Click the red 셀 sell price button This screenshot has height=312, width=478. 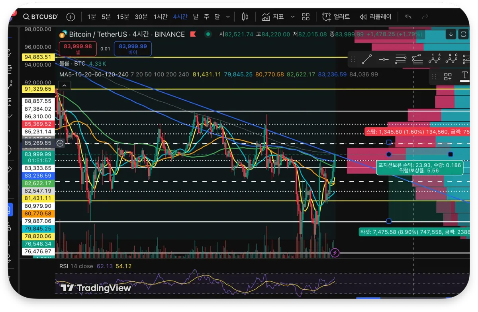(78, 49)
